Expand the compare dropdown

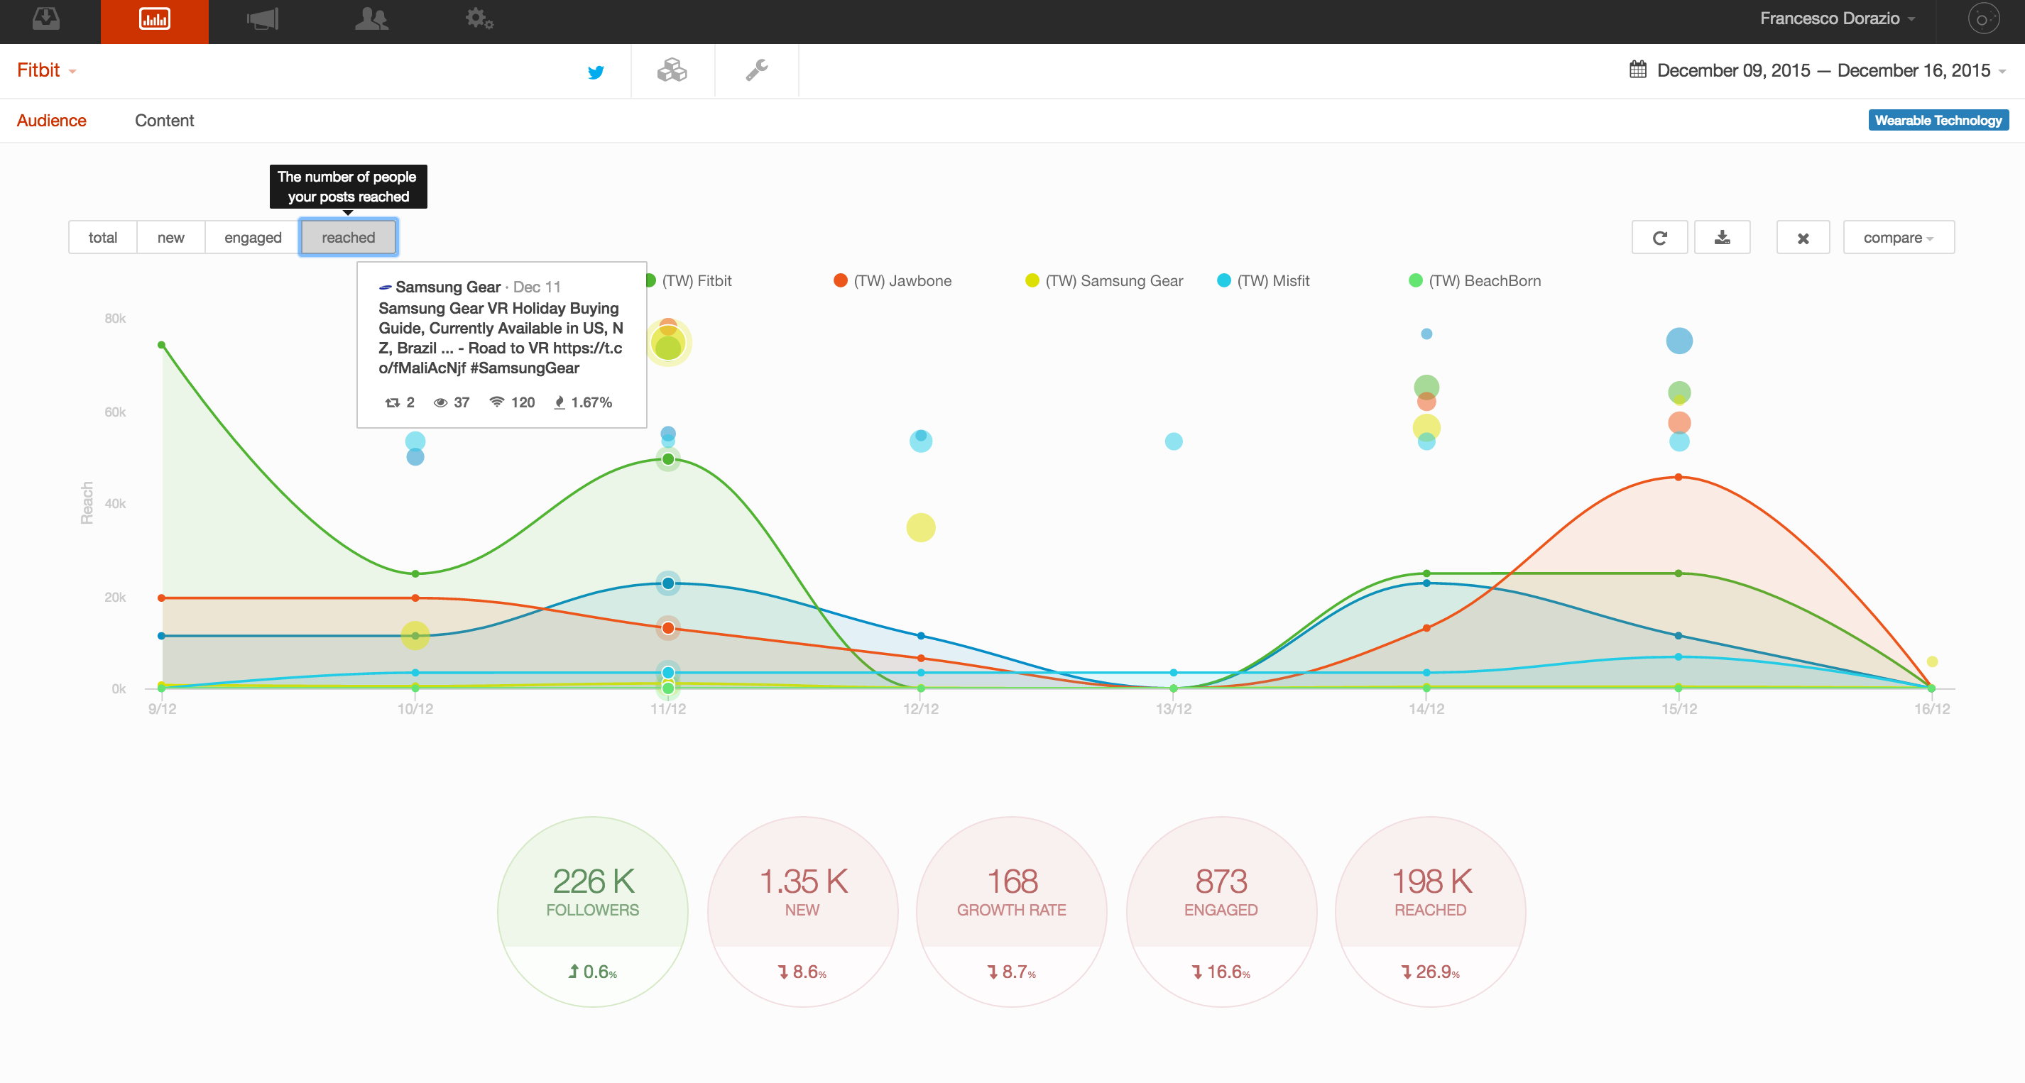[1898, 237]
